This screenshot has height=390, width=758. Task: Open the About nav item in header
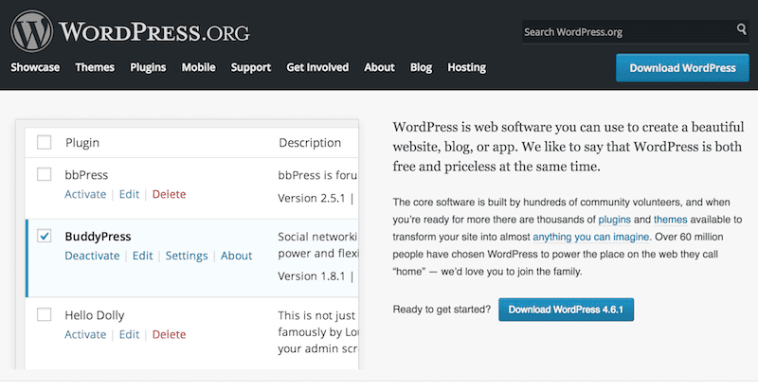pyautogui.click(x=380, y=67)
